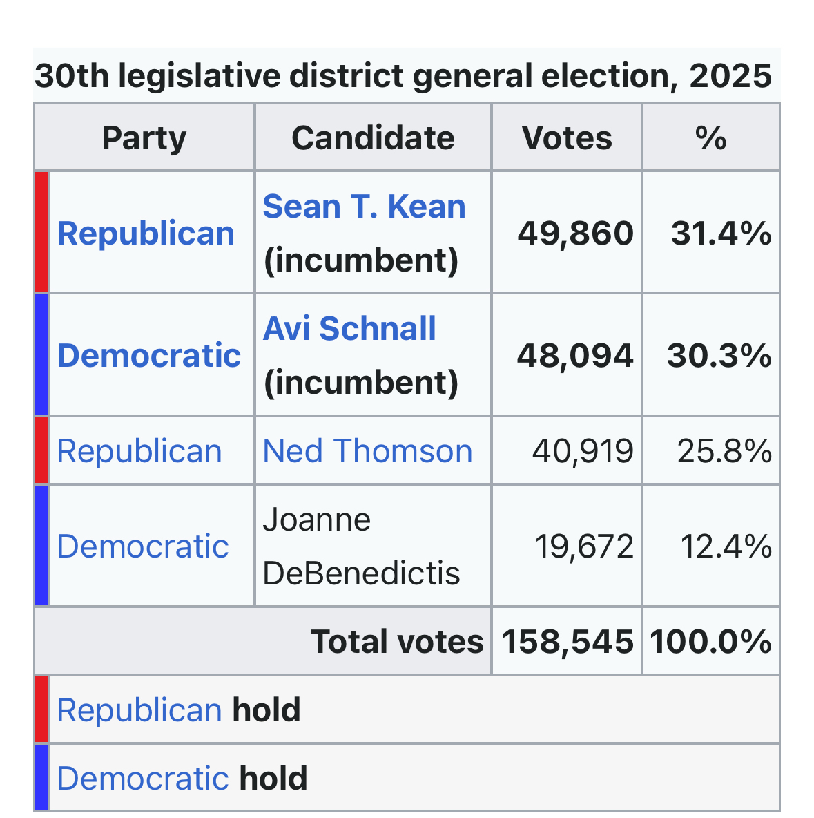This screenshot has height=818, width=814.
Task: Click the Democratic link beside "hold"
Action: (x=143, y=778)
